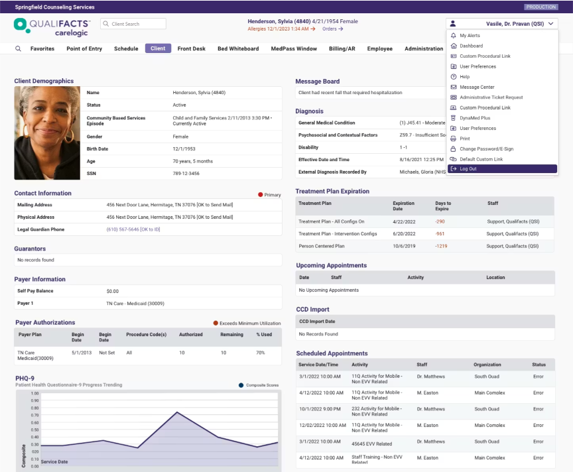The height and width of the screenshot is (472, 573).
Task: Click the Composite Scores legend dot
Action: click(x=241, y=385)
